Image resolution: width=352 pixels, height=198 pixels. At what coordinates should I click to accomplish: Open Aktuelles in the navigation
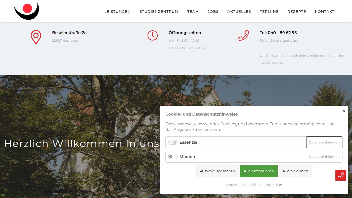pos(239,12)
